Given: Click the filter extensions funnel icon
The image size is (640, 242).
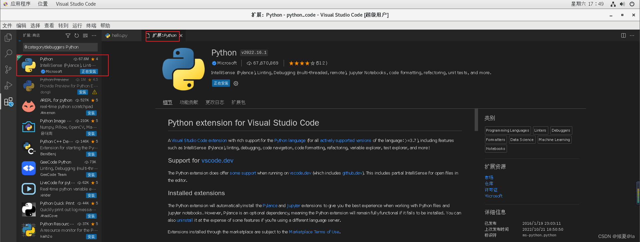Looking at the screenshot, I should click(68, 36).
